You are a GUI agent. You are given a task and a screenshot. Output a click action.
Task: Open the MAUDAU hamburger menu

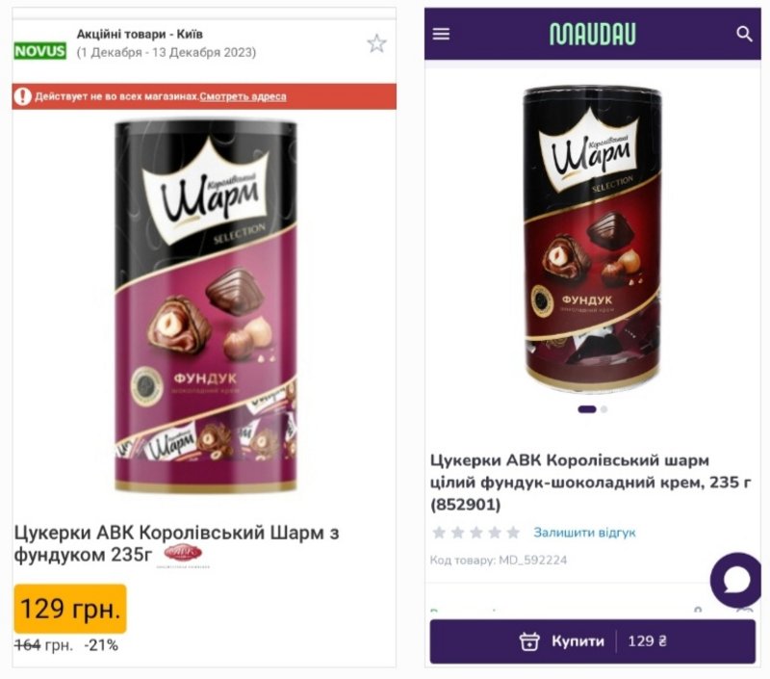pos(441,34)
